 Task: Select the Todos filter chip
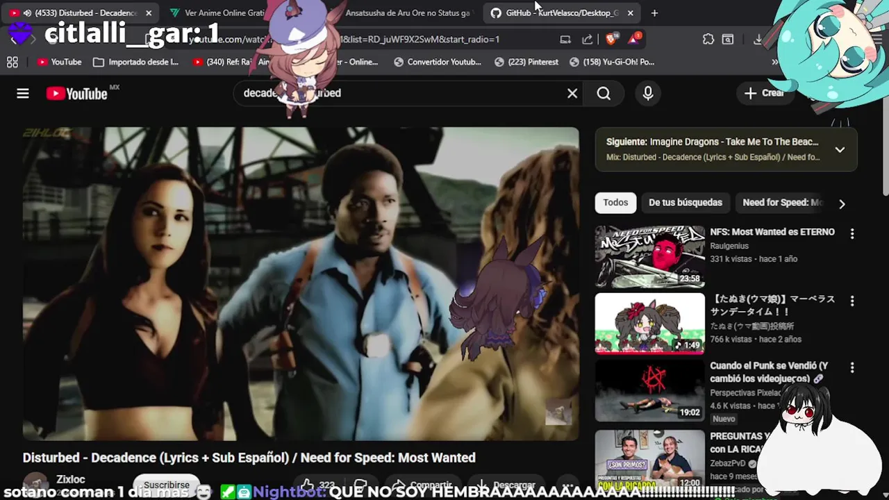point(615,202)
